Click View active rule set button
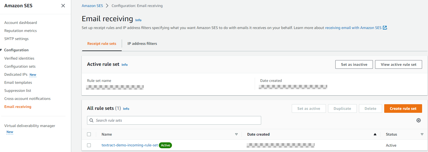428x152 pixels. pyautogui.click(x=398, y=64)
